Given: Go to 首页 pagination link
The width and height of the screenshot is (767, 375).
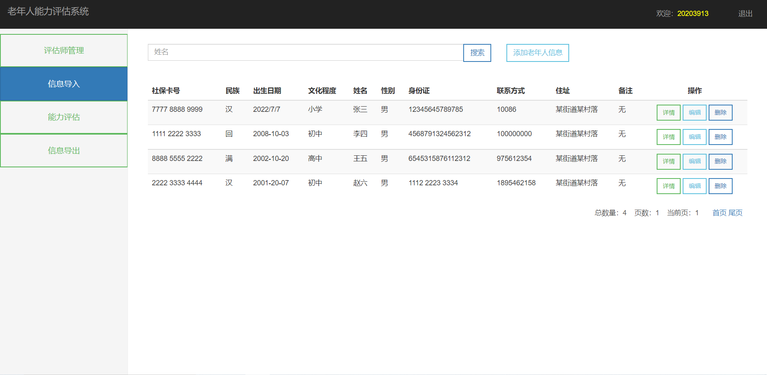Looking at the screenshot, I should [x=719, y=213].
